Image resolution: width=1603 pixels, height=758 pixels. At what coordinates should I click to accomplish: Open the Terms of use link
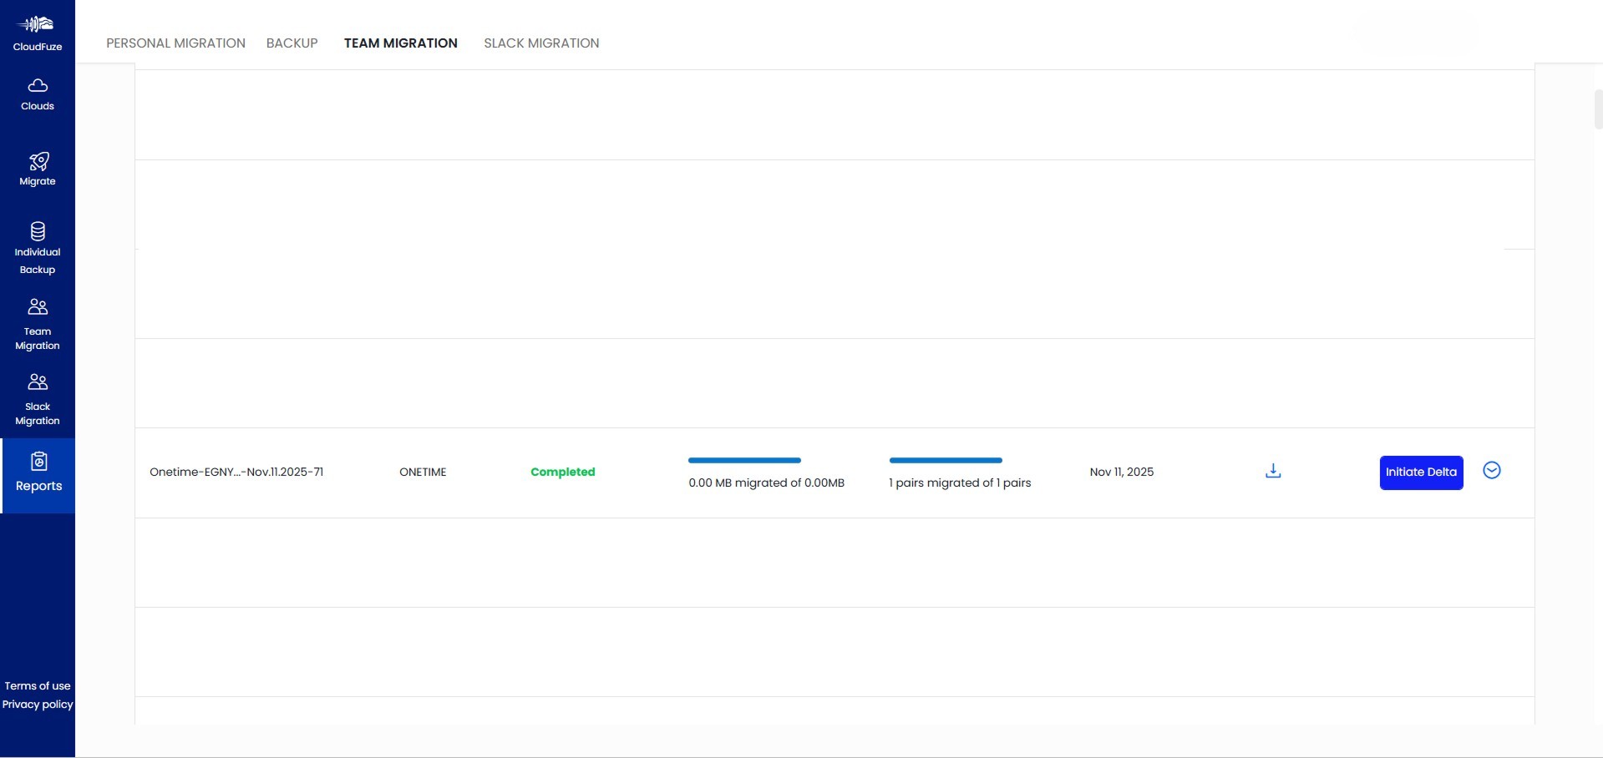pos(37,685)
